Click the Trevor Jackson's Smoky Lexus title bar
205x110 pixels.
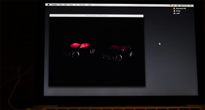[x=96, y=16]
